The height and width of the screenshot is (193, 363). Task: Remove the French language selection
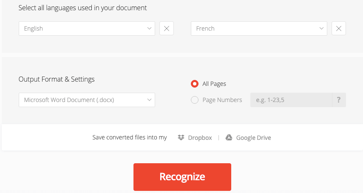tap(339, 28)
